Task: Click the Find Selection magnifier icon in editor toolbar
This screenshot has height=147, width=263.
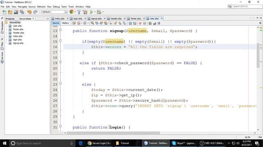Action: [x=92, y=23]
